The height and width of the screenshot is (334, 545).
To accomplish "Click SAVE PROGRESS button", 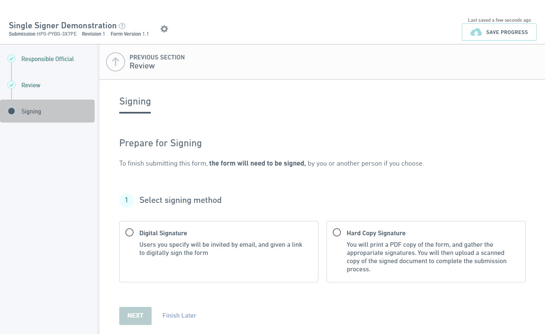I will pos(499,32).
